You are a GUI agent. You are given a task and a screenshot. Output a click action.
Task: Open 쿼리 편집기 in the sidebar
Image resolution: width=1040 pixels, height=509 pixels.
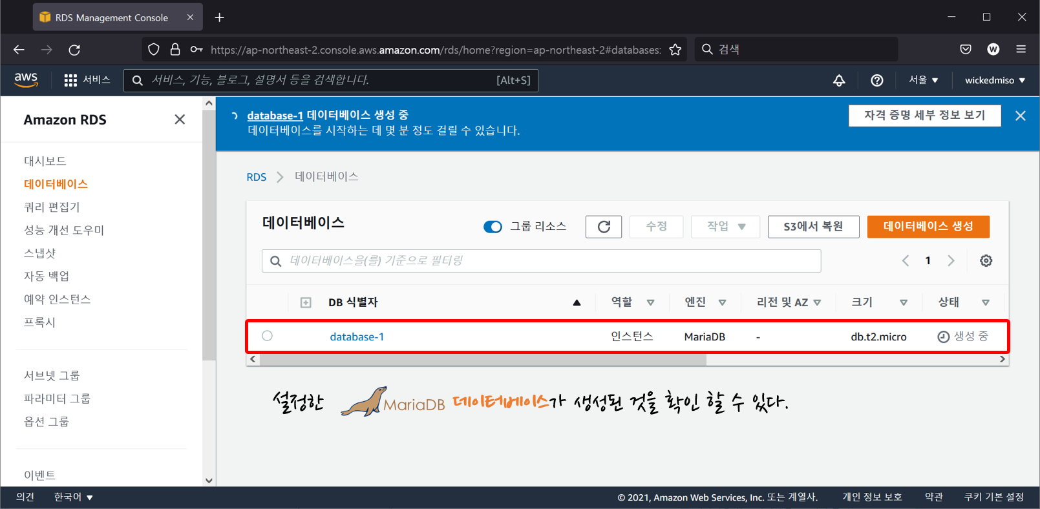[x=52, y=207]
